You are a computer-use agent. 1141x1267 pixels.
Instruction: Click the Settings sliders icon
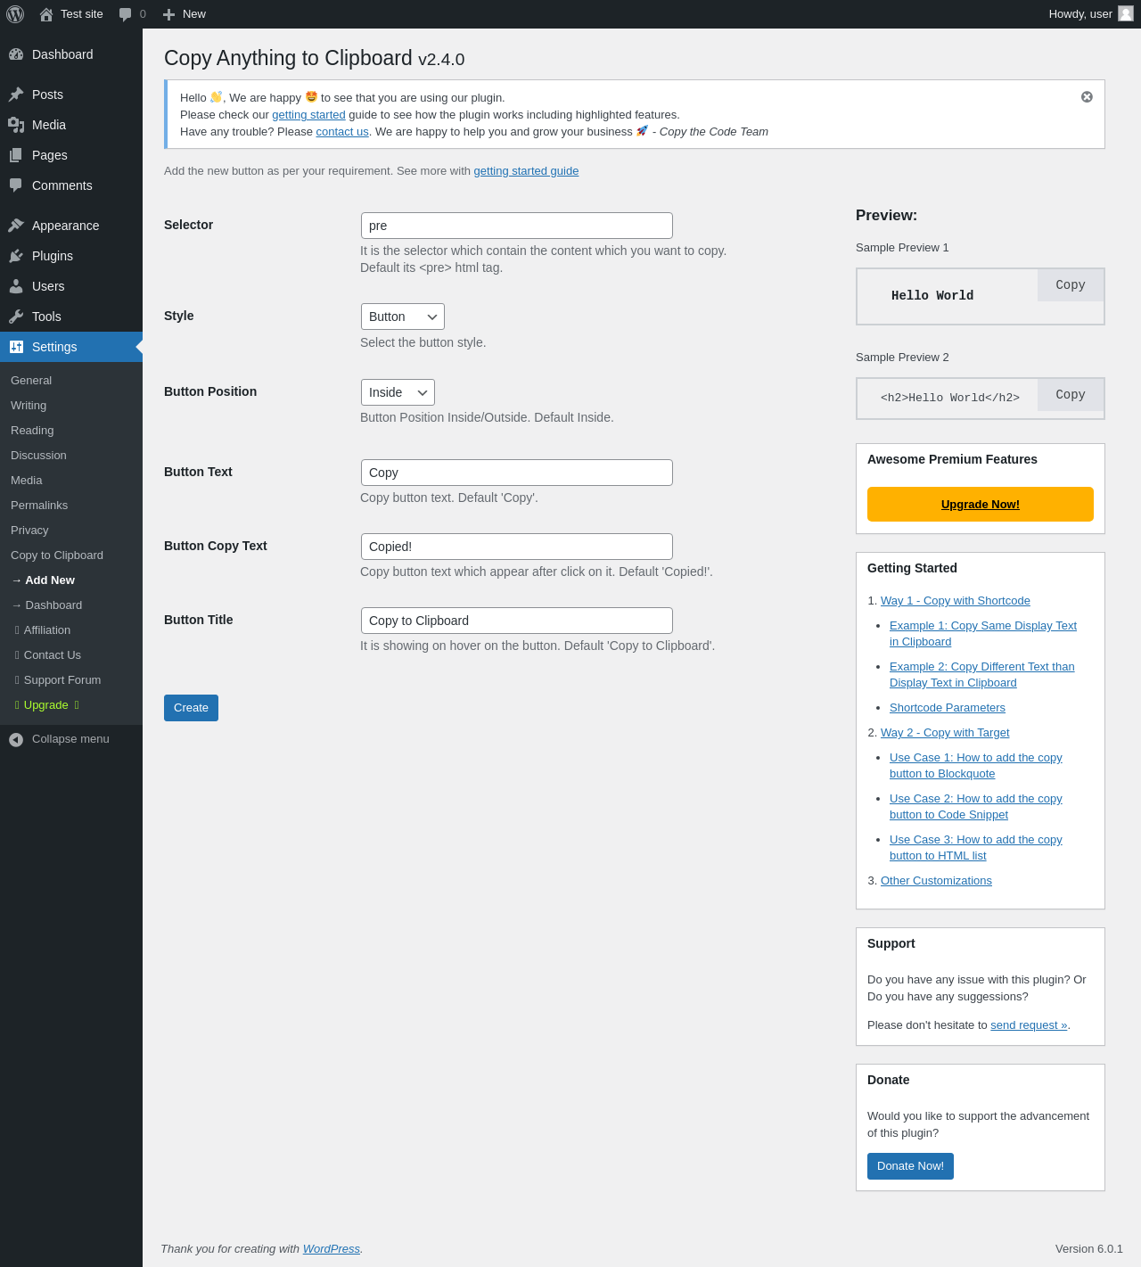tap(16, 347)
